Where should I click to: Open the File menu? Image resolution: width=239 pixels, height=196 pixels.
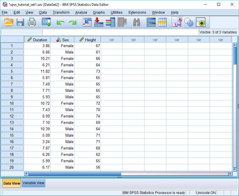pos(4,13)
